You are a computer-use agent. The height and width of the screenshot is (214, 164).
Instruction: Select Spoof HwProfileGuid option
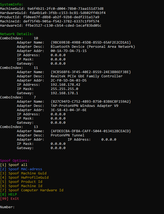pos(24,178)
